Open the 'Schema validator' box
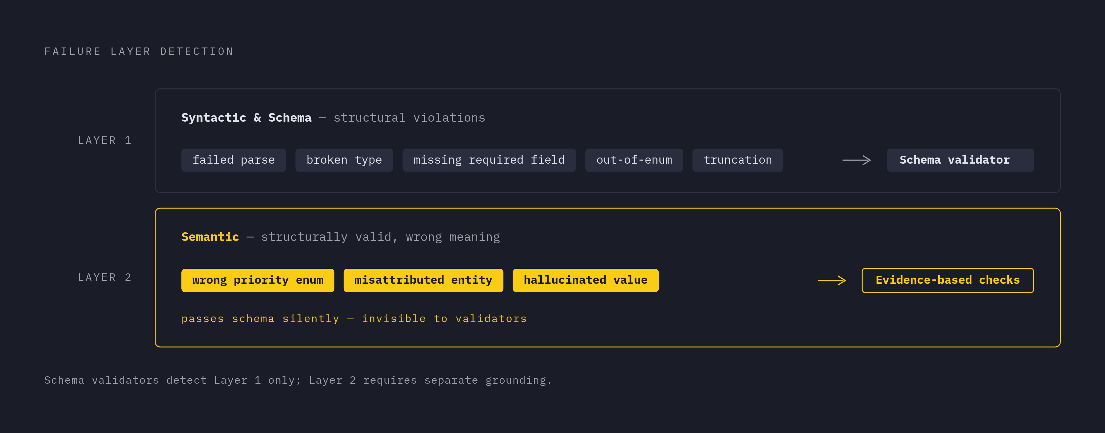This screenshot has width=1105, height=433. (x=960, y=160)
